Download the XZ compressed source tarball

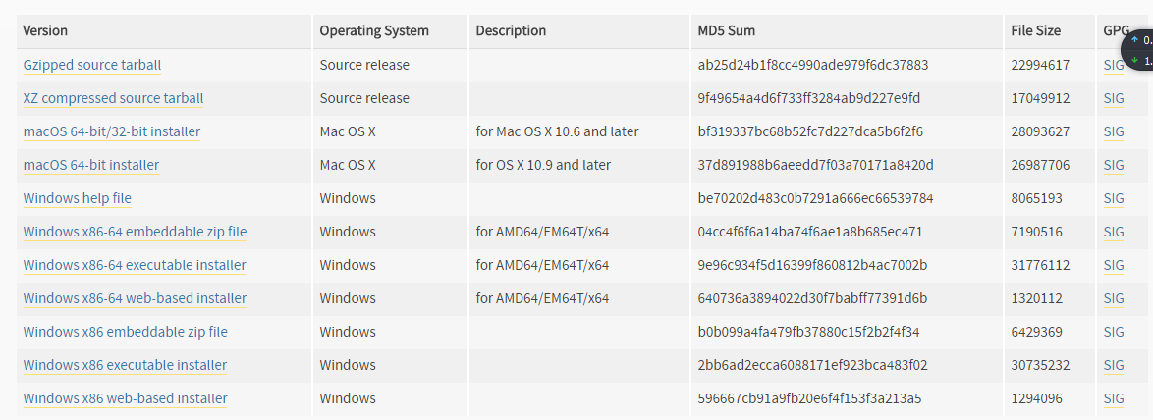tap(113, 98)
